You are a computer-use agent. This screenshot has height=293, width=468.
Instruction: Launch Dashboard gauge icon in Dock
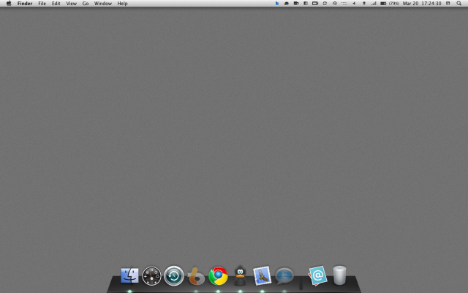click(151, 275)
